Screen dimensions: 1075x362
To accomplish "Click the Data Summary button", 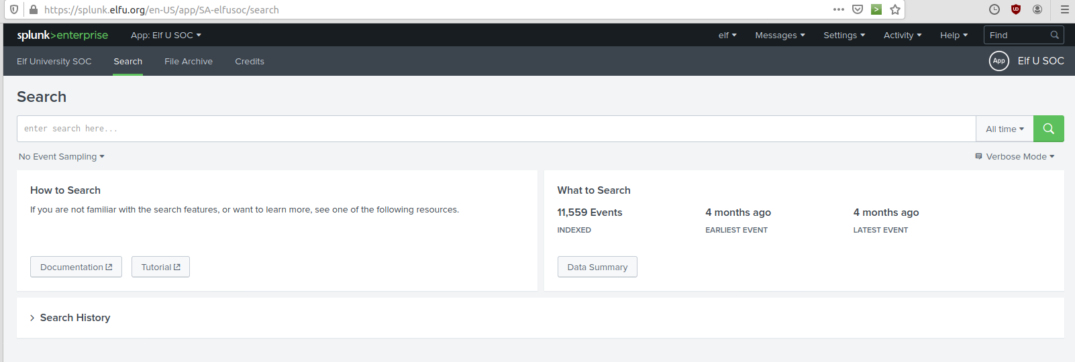I will click(597, 267).
